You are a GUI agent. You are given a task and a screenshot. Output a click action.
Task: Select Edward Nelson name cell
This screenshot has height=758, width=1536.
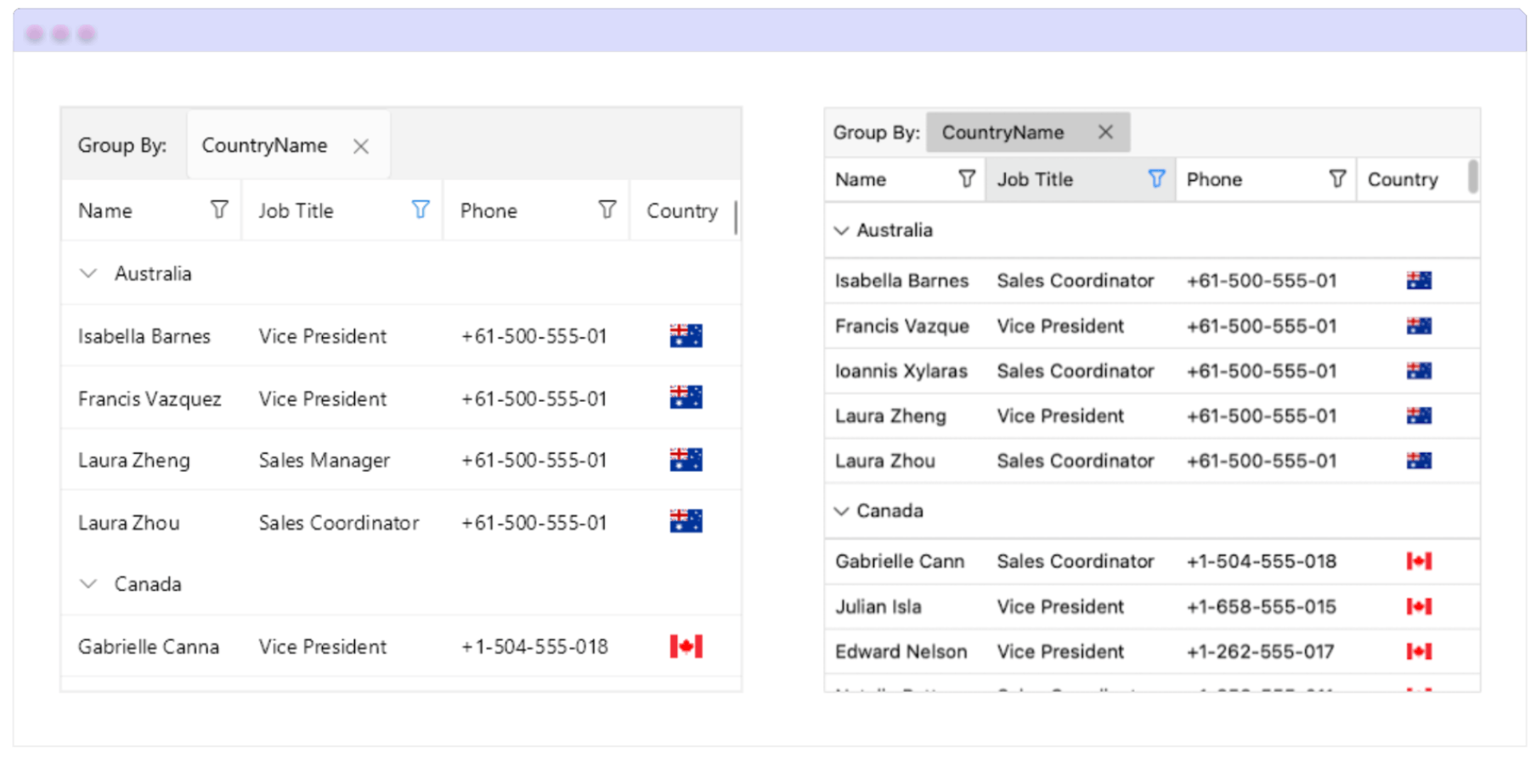(901, 652)
